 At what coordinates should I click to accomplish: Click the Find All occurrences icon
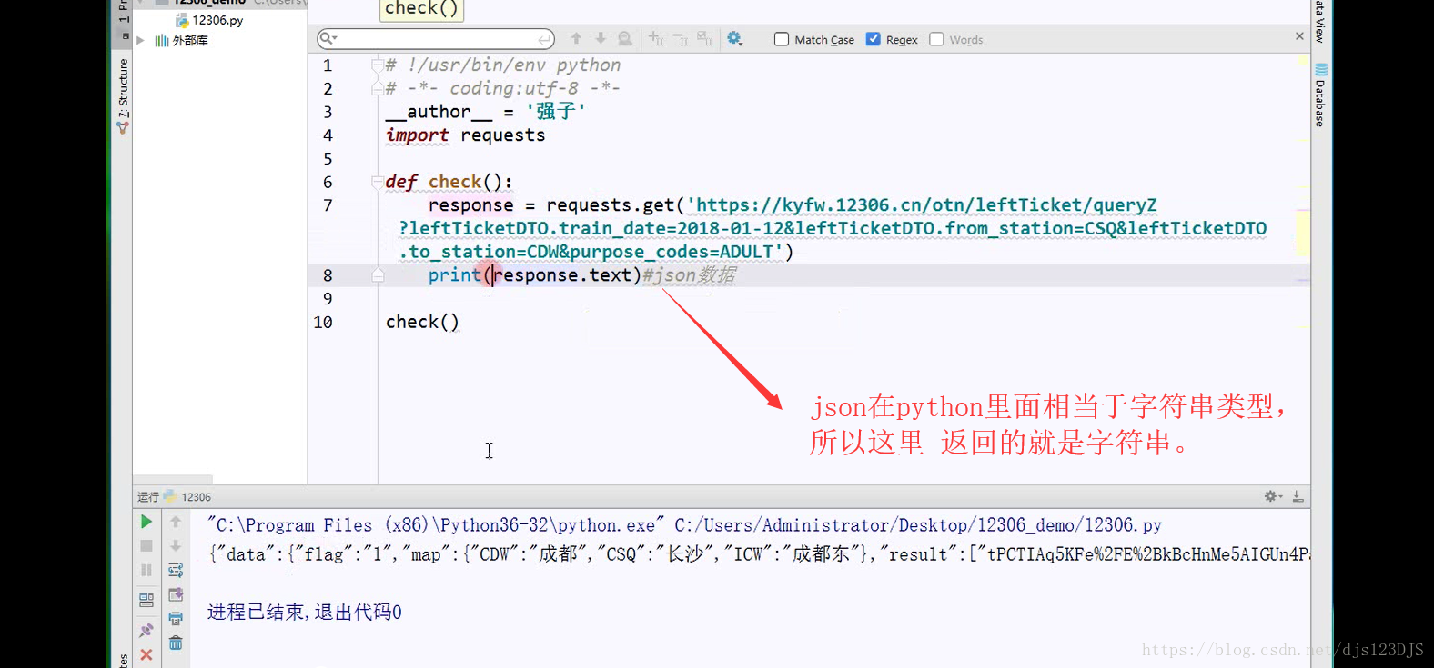[625, 38]
